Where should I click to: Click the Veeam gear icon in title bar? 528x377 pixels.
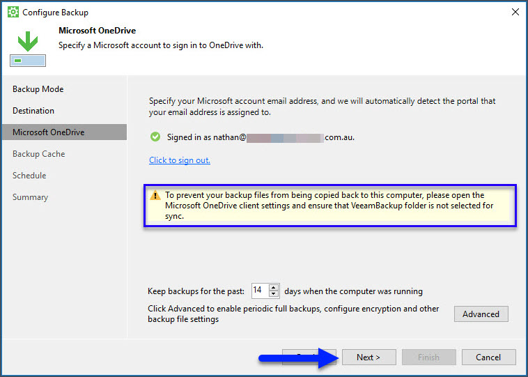point(13,13)
